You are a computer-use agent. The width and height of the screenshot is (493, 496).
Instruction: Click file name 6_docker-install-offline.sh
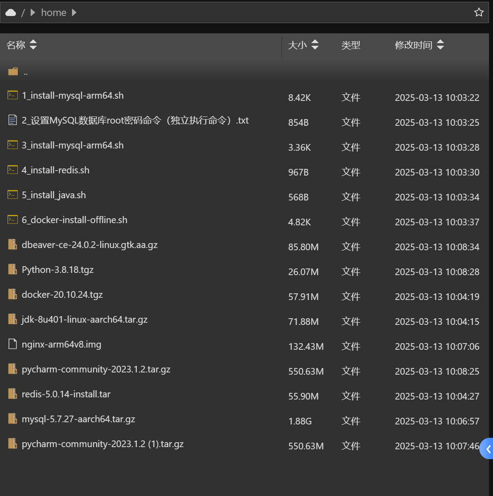coord(75,220)
